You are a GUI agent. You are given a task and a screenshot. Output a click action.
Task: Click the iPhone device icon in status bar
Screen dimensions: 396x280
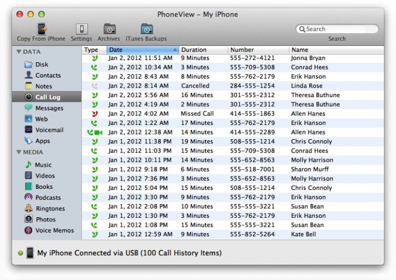pos(30,253)
